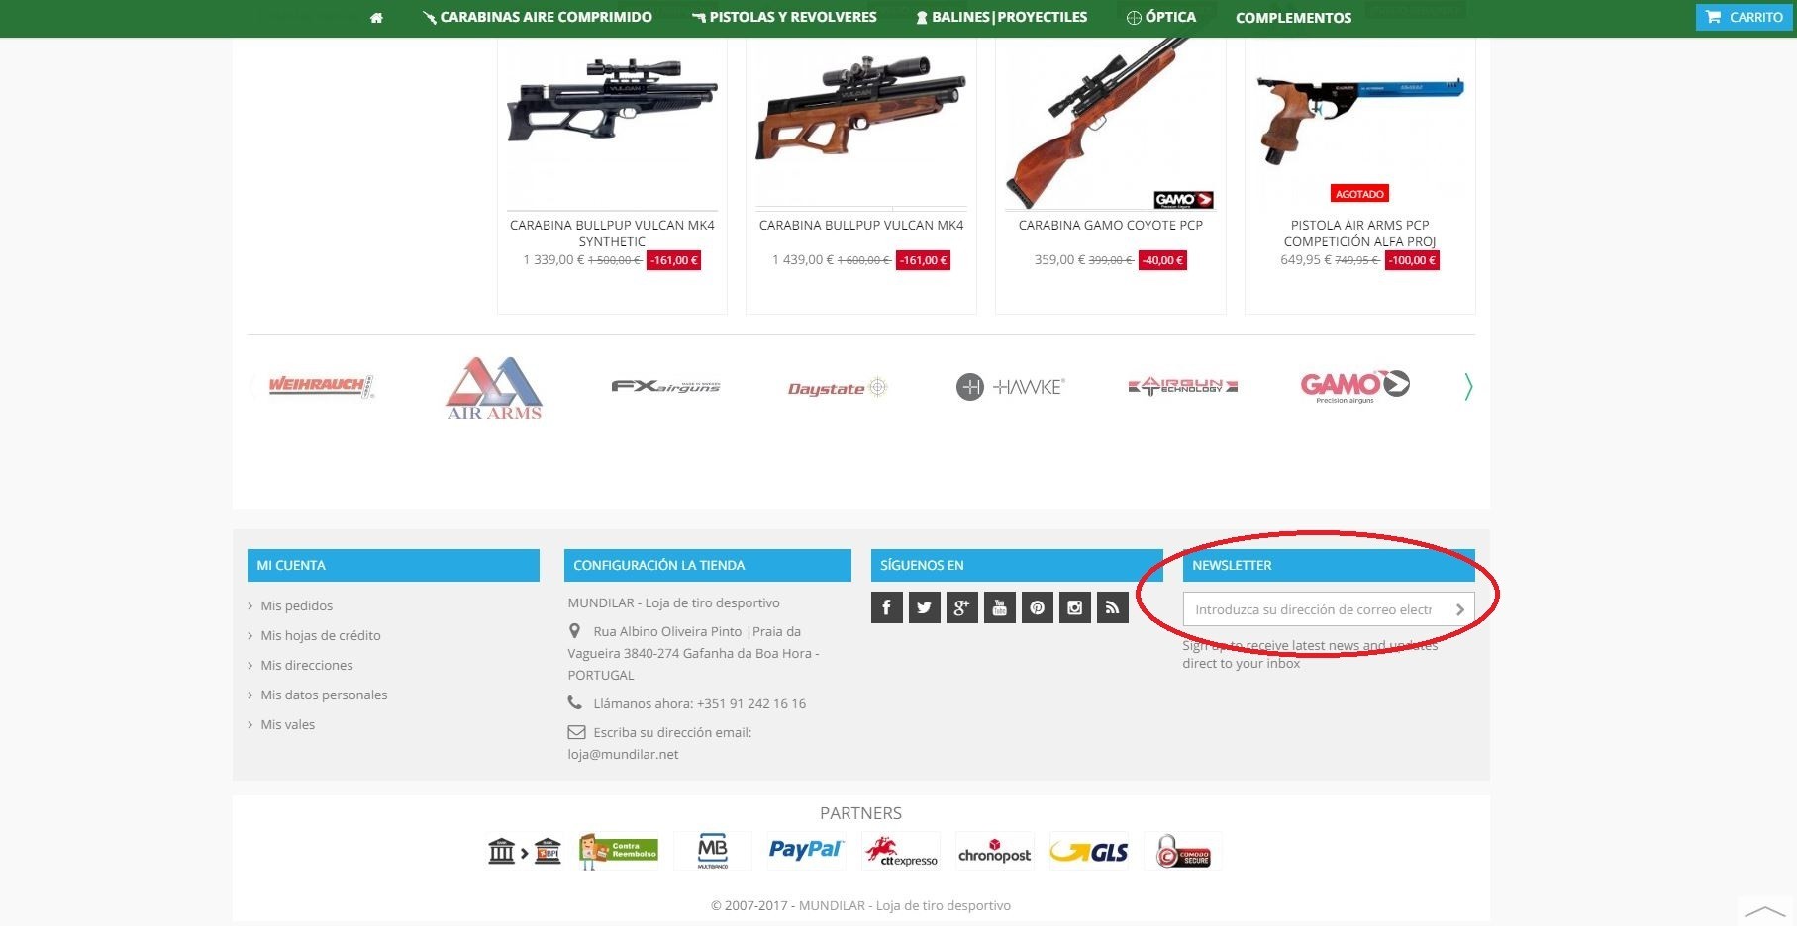1797x926 pixels.
Task: Advance brand carousel with right chevron
Action: click(x=1468, y=387)
